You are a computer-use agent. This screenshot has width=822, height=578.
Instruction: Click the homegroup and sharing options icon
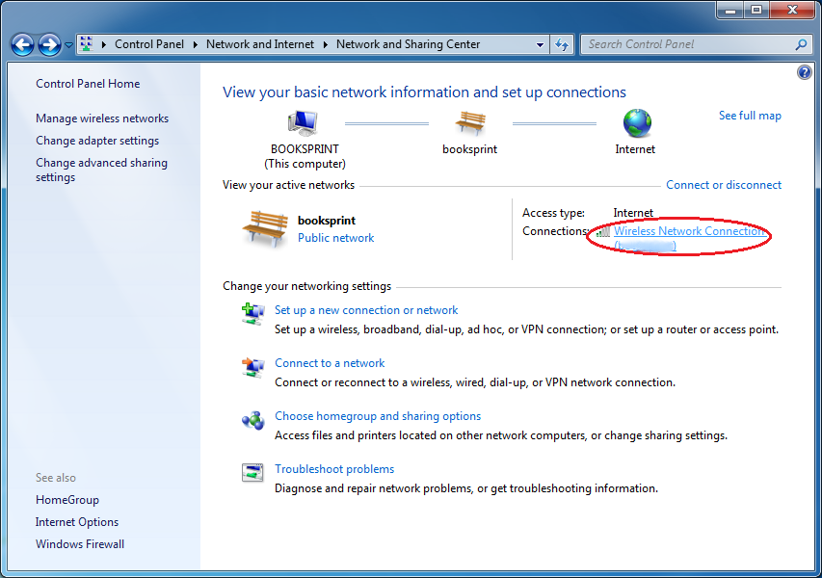[252, 420]
